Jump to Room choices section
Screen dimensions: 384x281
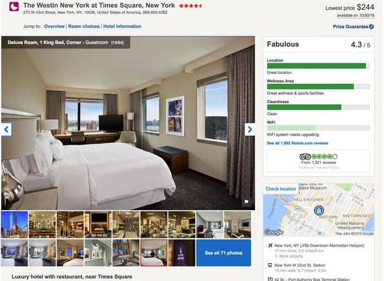coord(84,26)
